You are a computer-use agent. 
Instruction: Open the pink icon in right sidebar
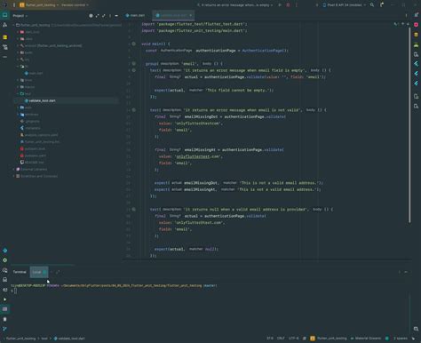tap(416, 25)
